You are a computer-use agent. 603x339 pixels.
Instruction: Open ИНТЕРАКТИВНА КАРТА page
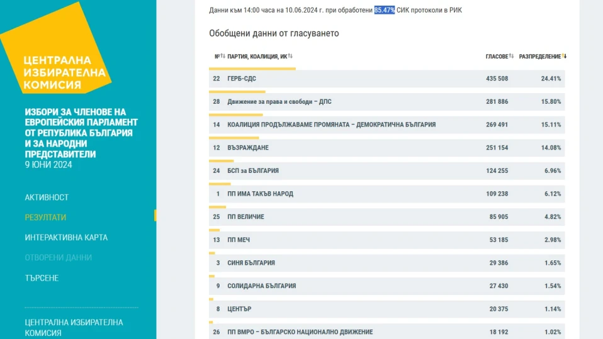point(66,238)
